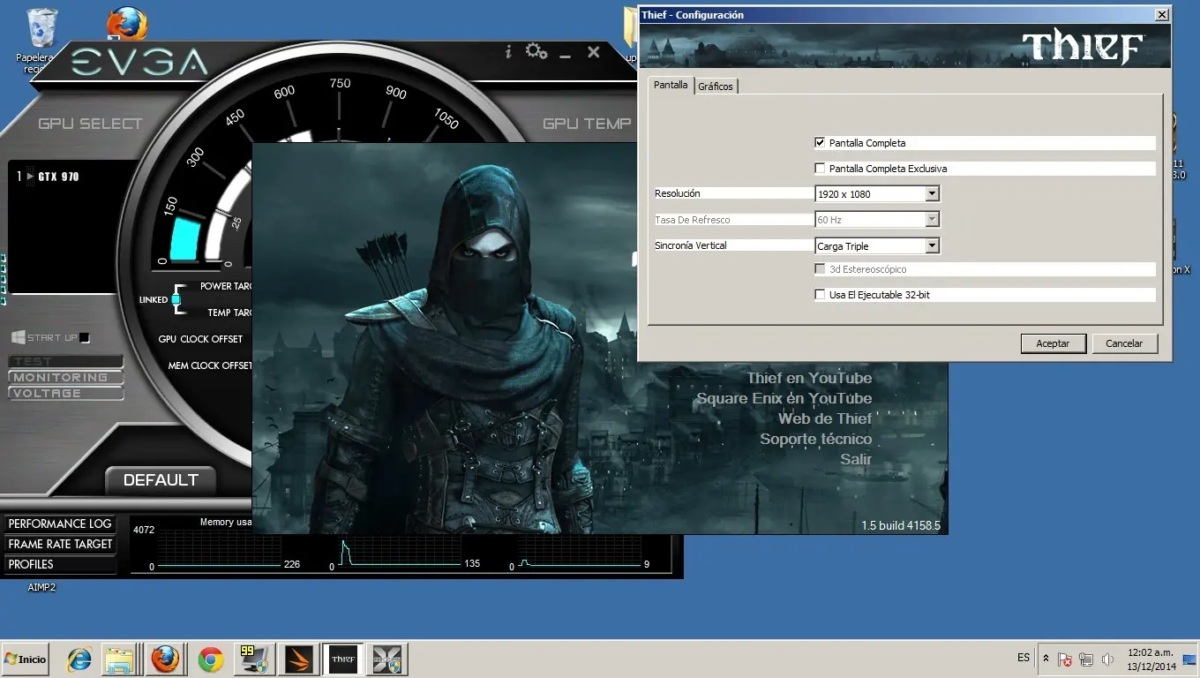The image size is (1200, 678).
Task: Click the AIMP2 desktop label
Action: pyautogui.click(x=41, y=587)
